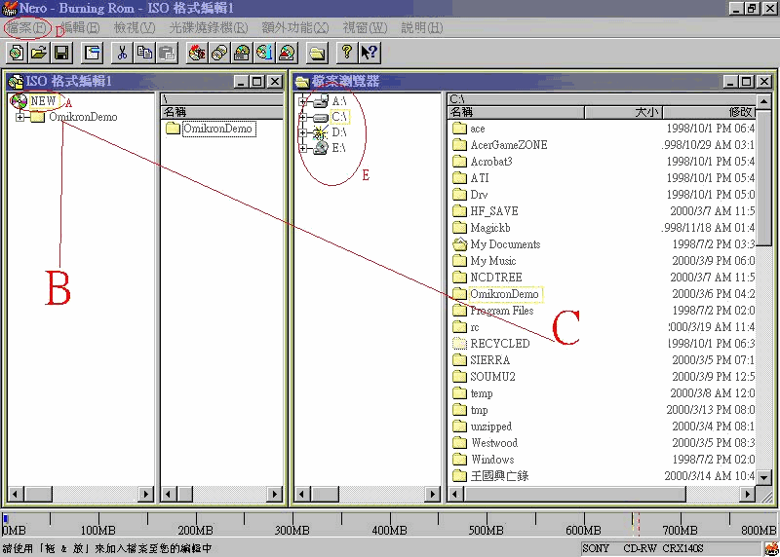Viewport: 780px width, 557px height.
Task: Click file list vertical scrollbar up arrow
Action: tap(763, 102)
